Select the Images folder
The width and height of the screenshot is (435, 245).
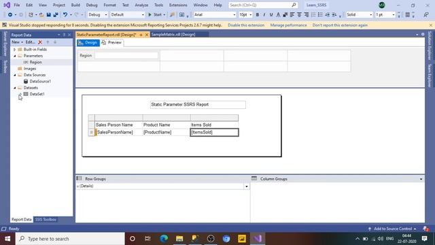(30, 69)
